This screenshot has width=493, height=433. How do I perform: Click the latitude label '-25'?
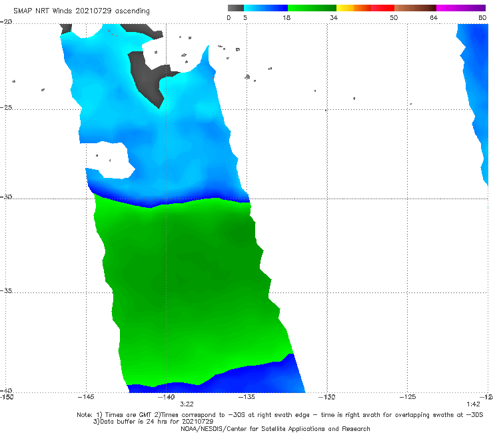click(x=6, y=107)
